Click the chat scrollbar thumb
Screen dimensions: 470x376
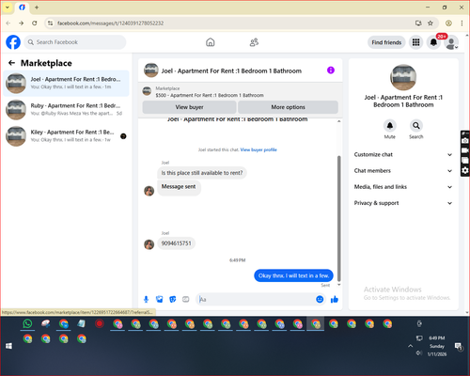click(x=338, y=218)
